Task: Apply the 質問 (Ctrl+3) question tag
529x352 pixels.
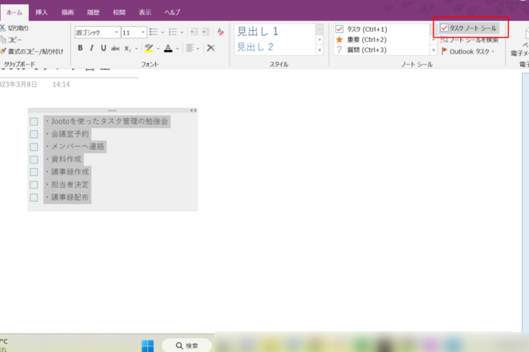Action: point(362,50)
